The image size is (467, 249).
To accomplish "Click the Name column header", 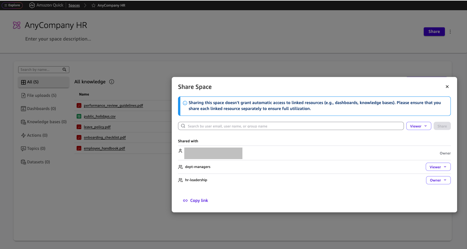I will pos(84,95).
